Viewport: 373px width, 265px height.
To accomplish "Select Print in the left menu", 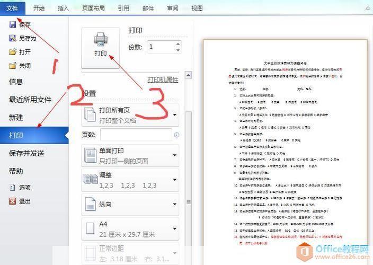I will point(32,136).
